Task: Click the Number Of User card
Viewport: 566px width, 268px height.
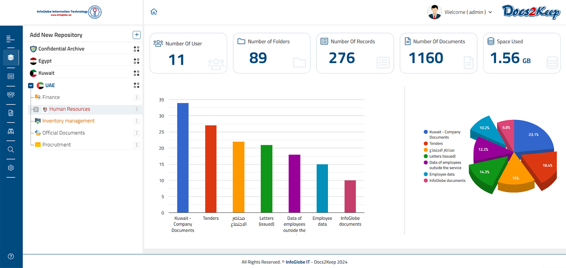Action: pos(188,53)
